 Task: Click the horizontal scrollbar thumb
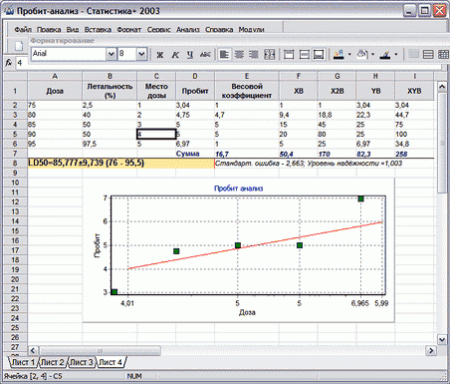(100, 350)
